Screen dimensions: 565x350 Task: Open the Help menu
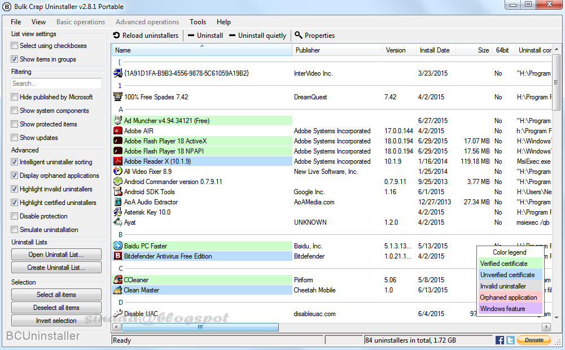[x=224, y=22]
